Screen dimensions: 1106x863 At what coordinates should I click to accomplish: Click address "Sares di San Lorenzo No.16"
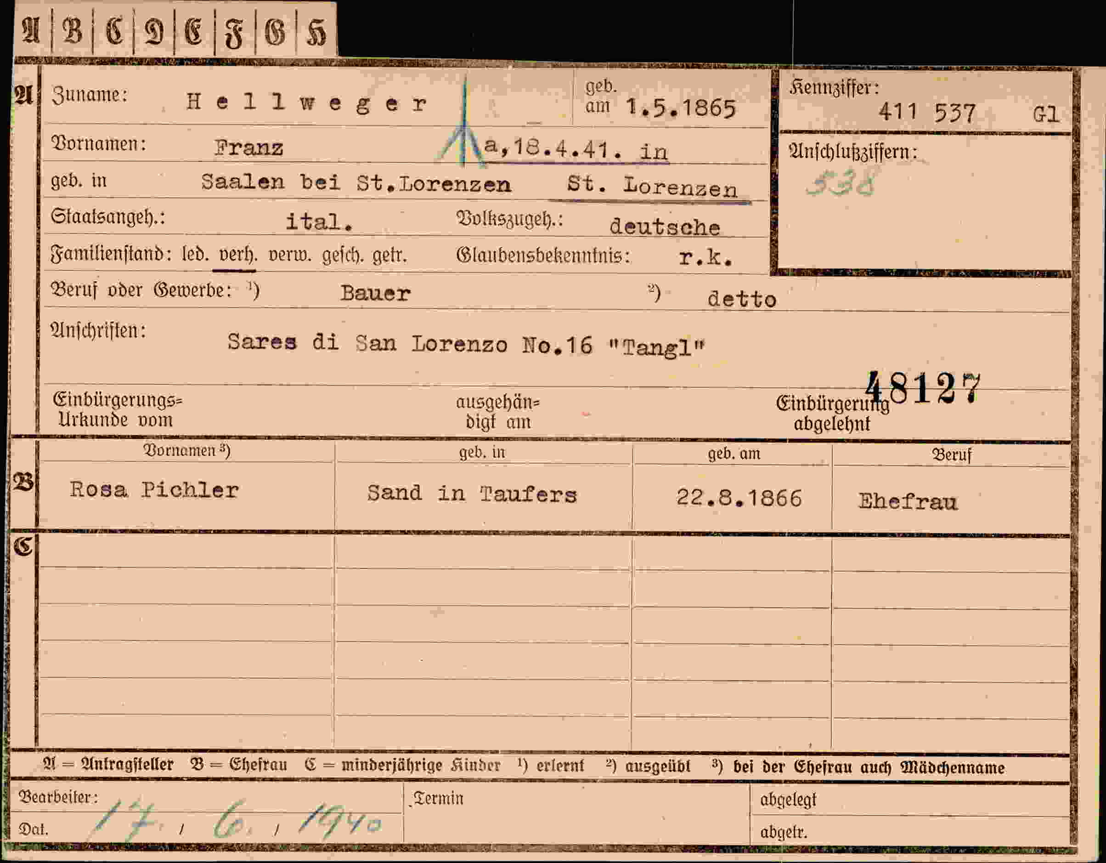(x=410, y=344)
